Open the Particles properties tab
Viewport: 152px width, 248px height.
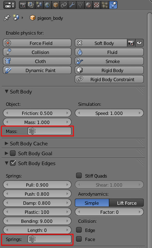coord(104,5)
